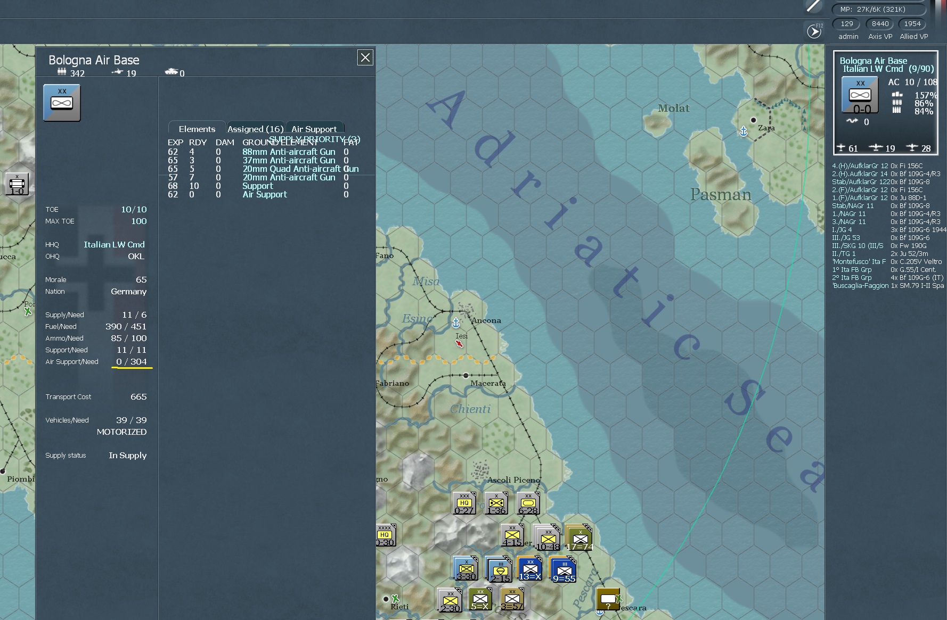Select the corps HQ counter 0-27 on map
The image size is (947, 620).
[x=464, y=503]
